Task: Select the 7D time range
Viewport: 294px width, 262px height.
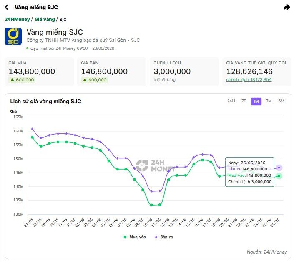Action: click(244, 101)
